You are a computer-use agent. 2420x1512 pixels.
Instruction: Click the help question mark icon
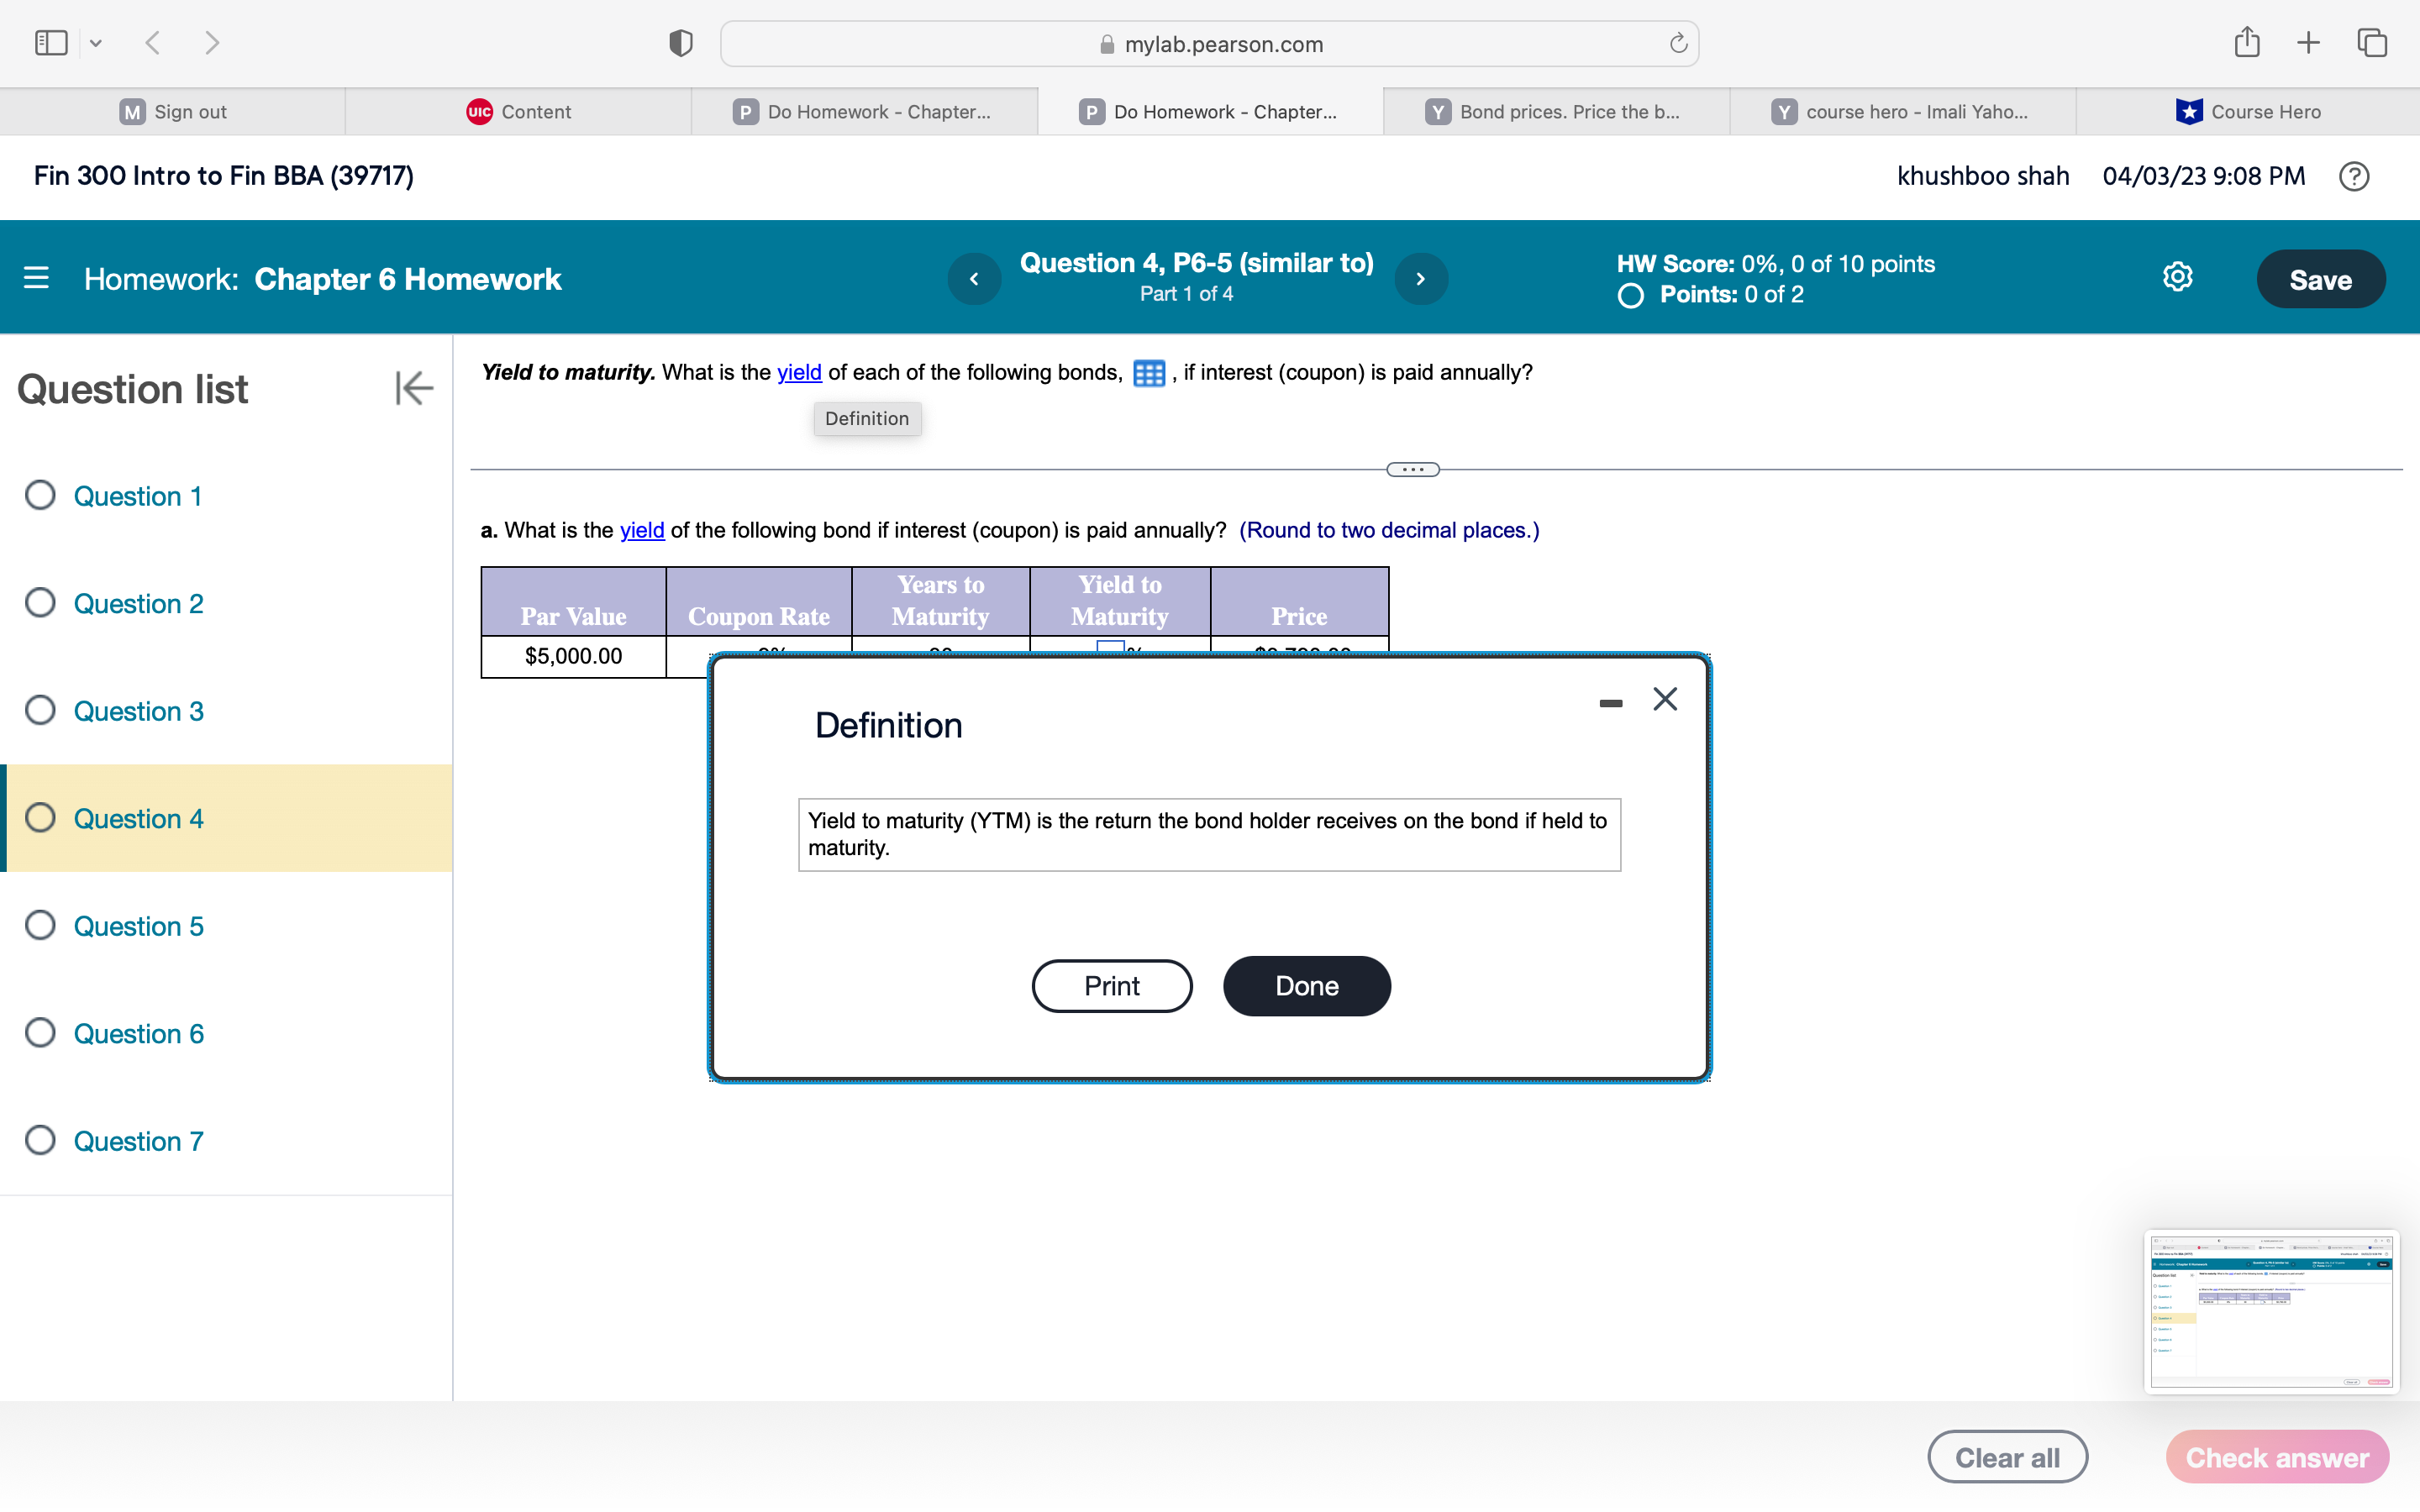click(2354, 176)
